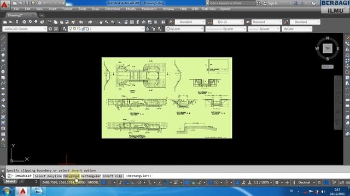Open the text style Standard dropdown
Viewport: 350px width, 196px height.
click(190, 22)
